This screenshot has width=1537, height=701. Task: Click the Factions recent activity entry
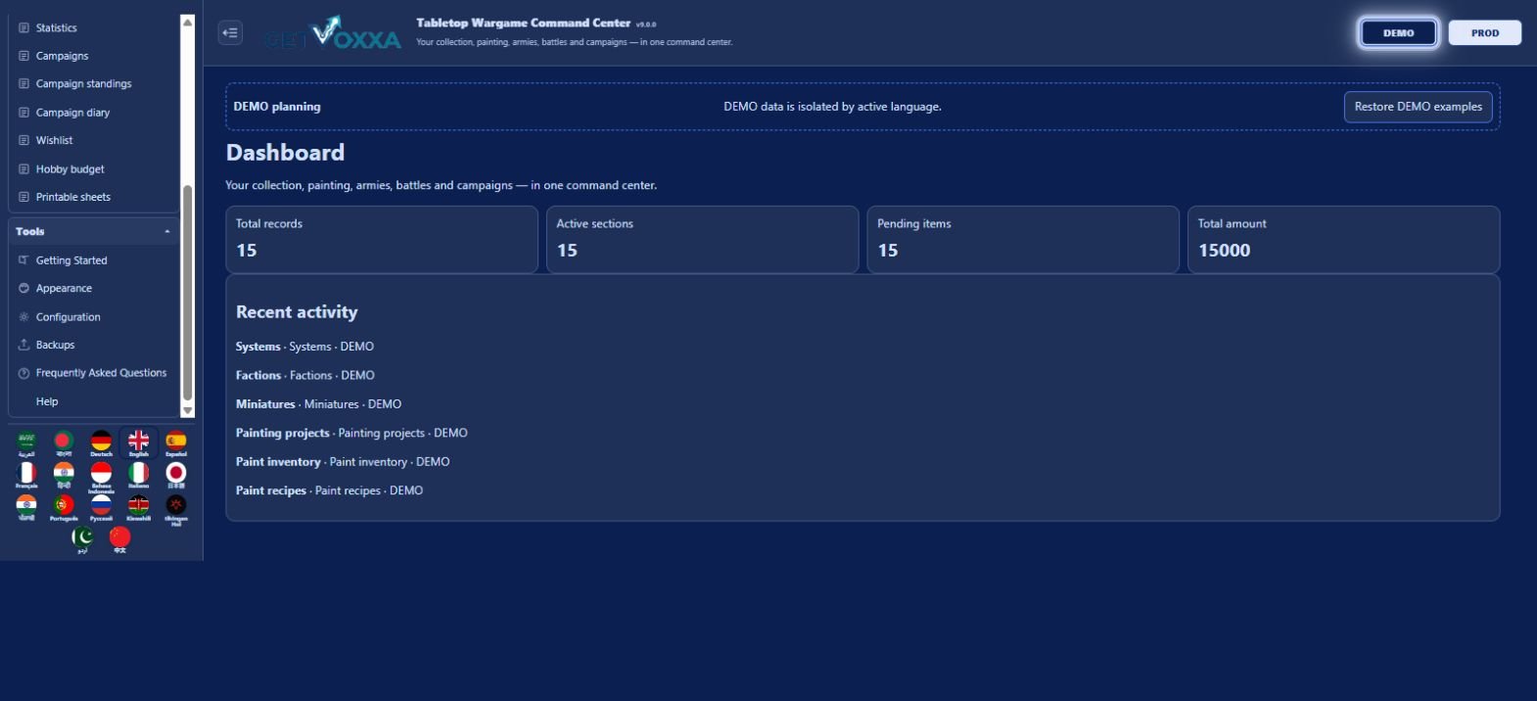point(305,375)
